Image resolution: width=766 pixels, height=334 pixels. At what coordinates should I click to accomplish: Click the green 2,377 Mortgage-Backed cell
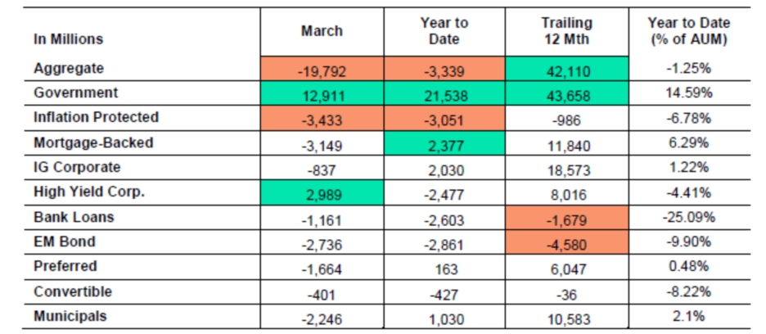(444, 144)
